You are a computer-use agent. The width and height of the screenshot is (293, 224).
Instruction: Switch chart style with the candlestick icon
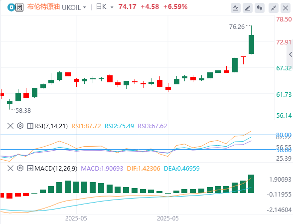260,8
